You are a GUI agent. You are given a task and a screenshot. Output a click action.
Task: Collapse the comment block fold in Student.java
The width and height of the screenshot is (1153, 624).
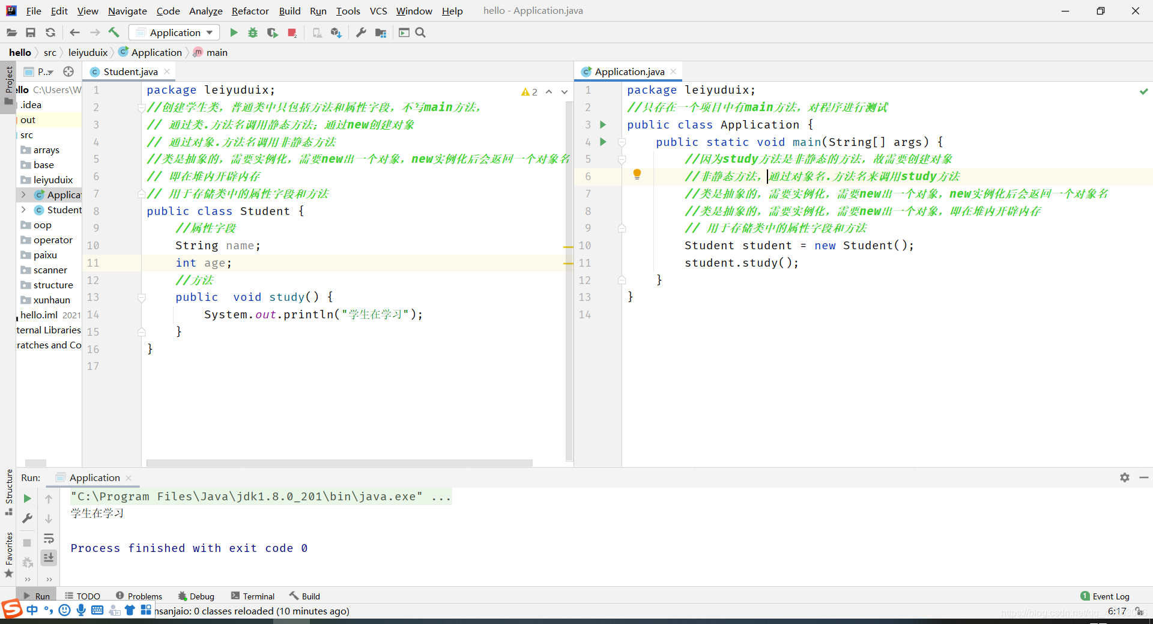tap(142, 108)
